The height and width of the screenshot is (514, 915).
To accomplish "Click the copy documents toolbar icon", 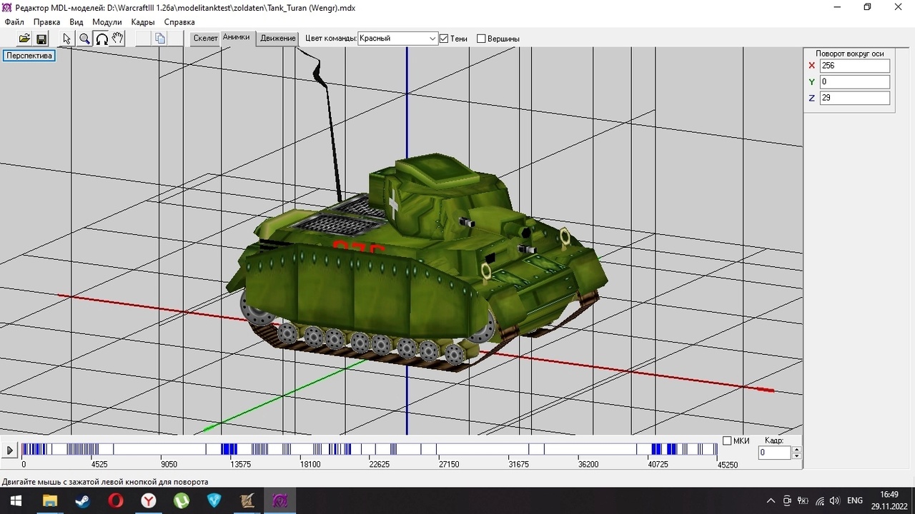I will point(160,39).
